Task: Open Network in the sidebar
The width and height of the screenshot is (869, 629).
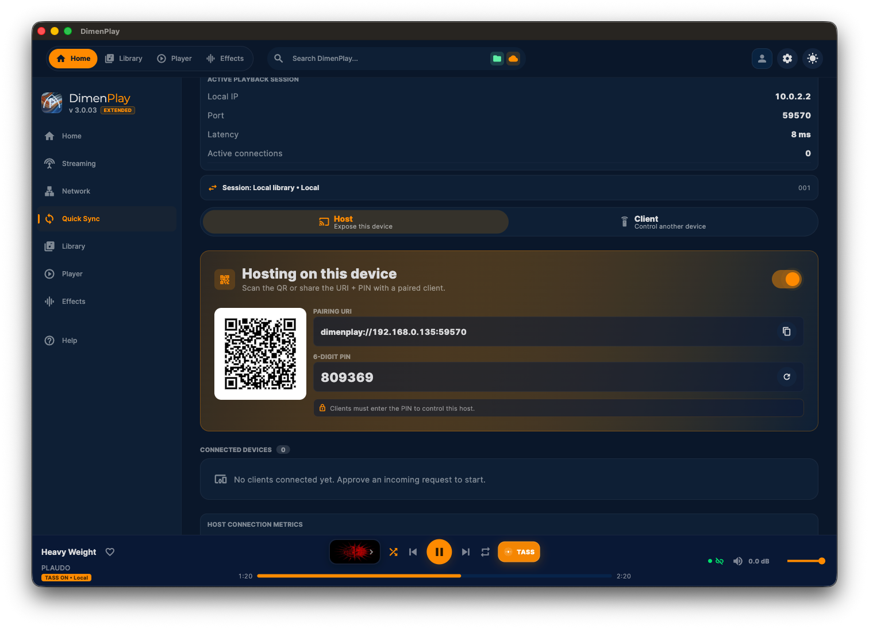Action: [107, 191]
